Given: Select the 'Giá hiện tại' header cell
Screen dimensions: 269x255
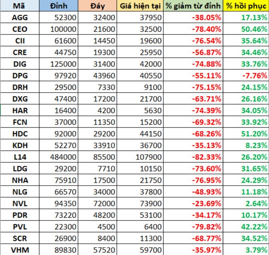Looking at the screenshot, I should coord(140,6).
